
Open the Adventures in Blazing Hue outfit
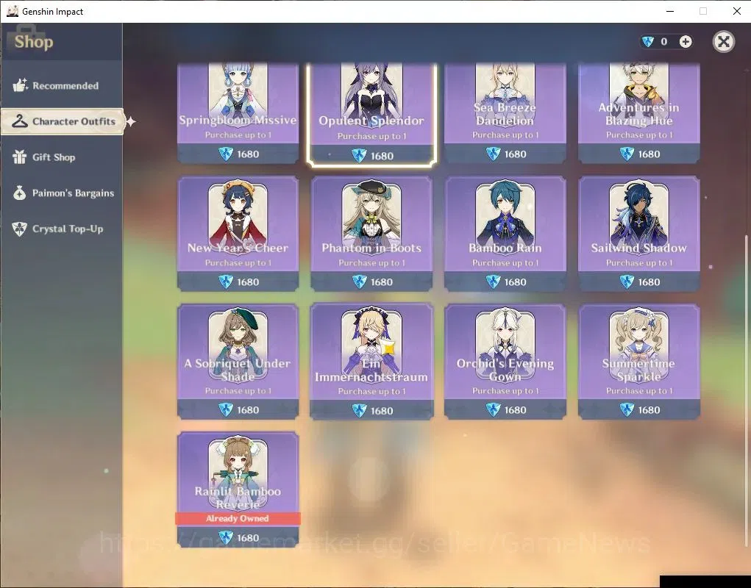[639, 113]
